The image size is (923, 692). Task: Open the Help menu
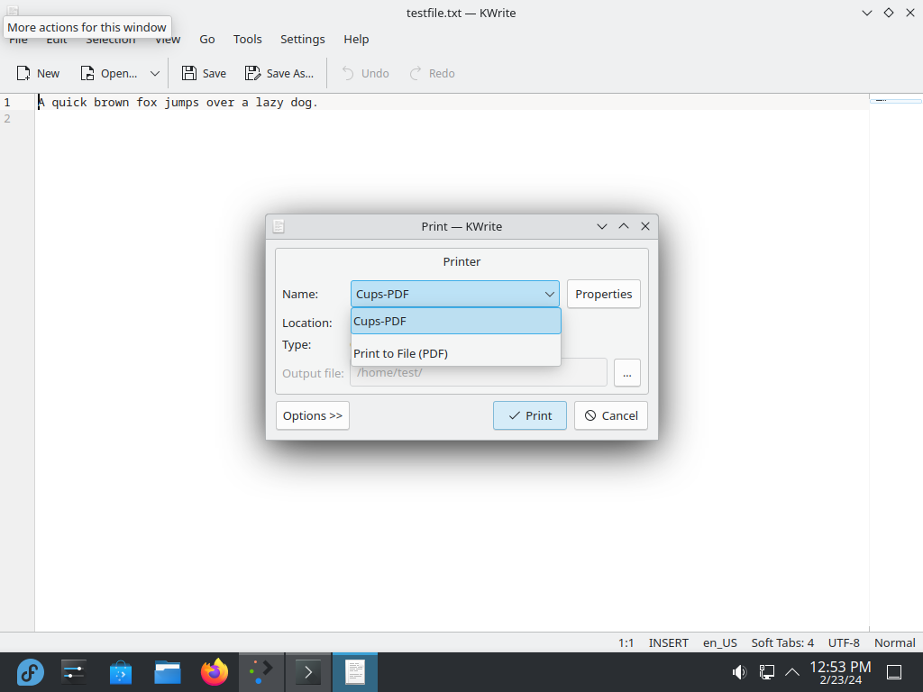point(356,40)
